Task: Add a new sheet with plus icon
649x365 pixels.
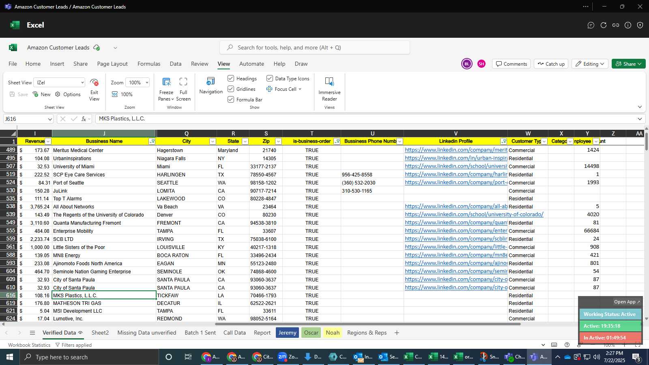Action: pyautogui.click(x=397, y=333)
